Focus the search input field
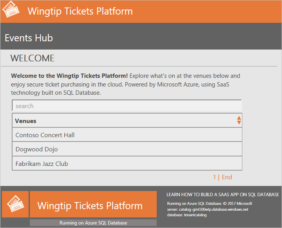The width and height of the screenshot is (282, 228). point(127,106)
